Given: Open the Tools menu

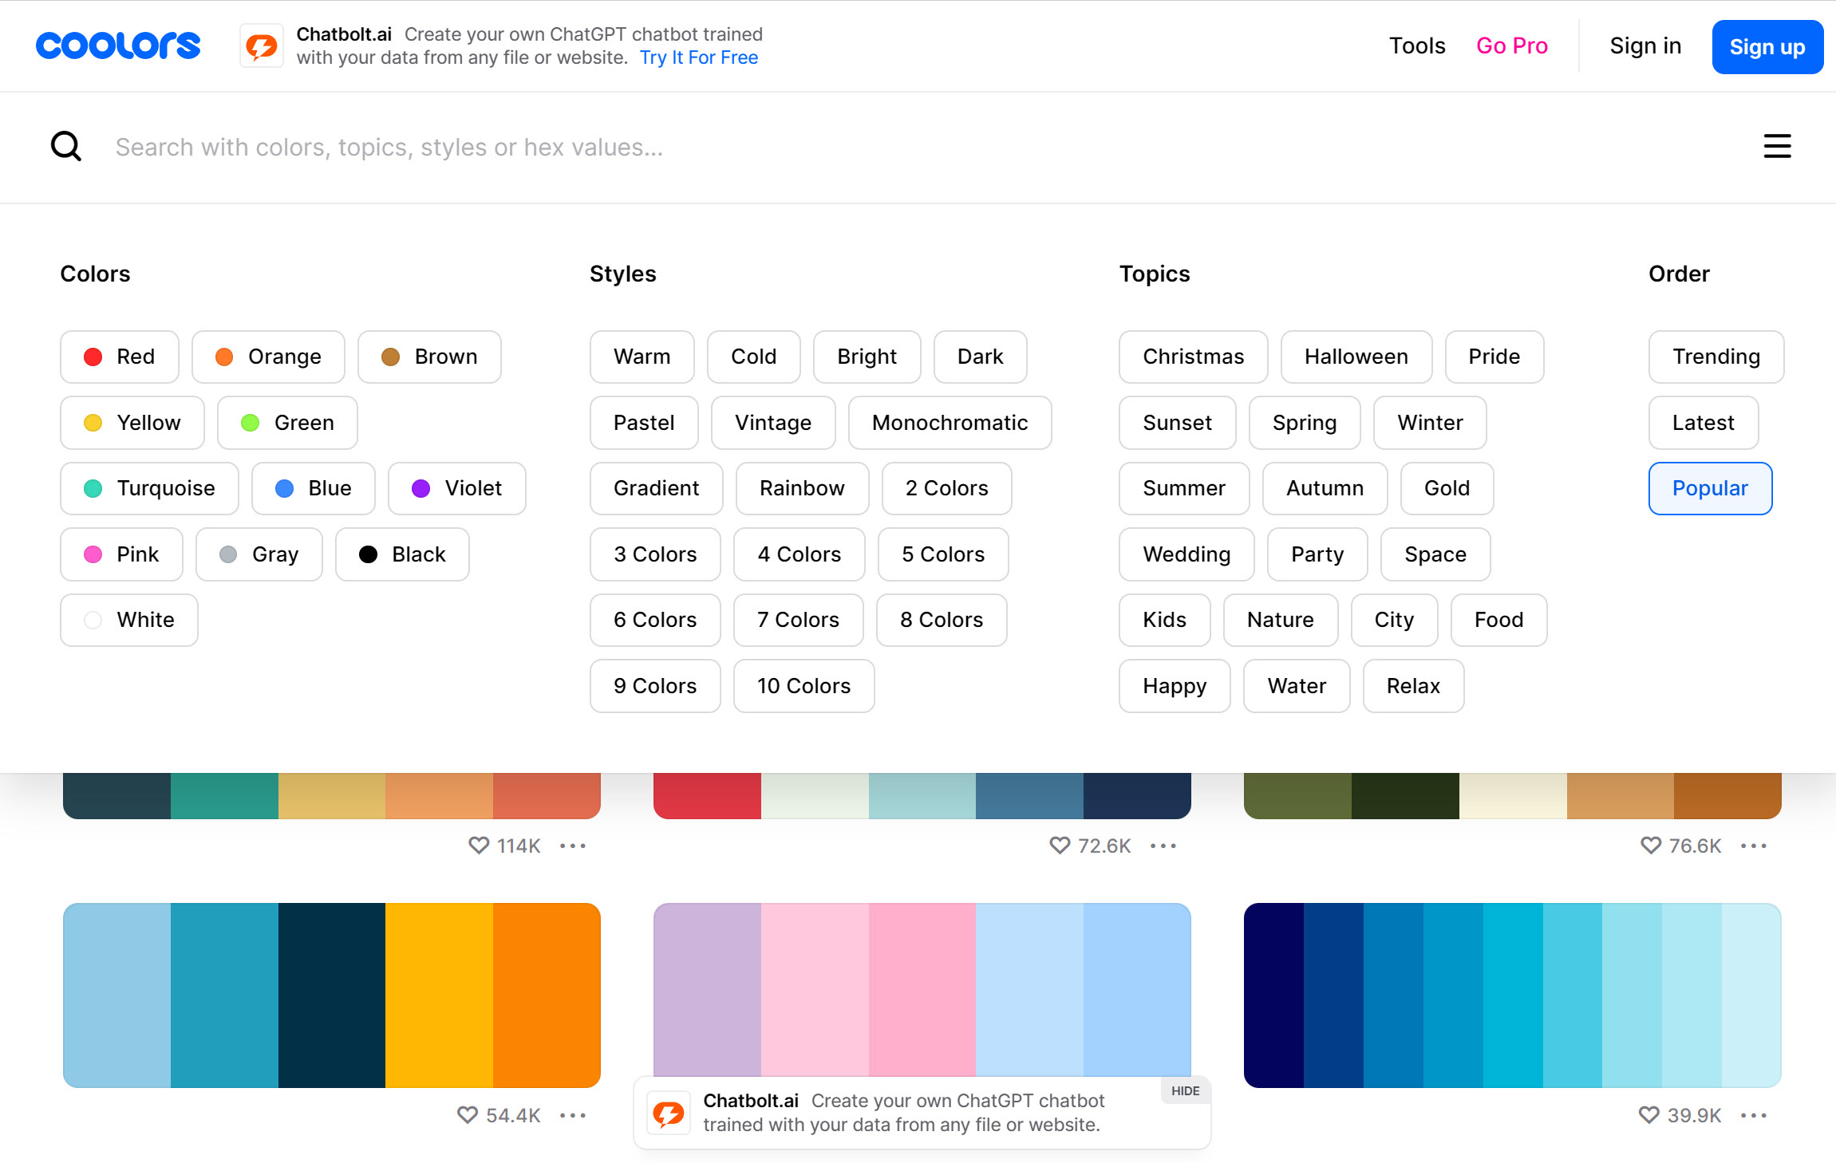Looking at the screenshot, I should click(x=1417, y=45).
